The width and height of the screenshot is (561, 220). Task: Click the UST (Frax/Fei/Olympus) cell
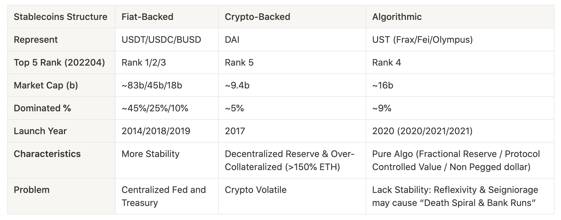(x=460, y=39)
